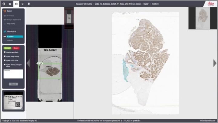Image resolution: width=218 pixels, height=123 pixels.
Task: Click the teal Histological category icon
Action: (5, 32)
